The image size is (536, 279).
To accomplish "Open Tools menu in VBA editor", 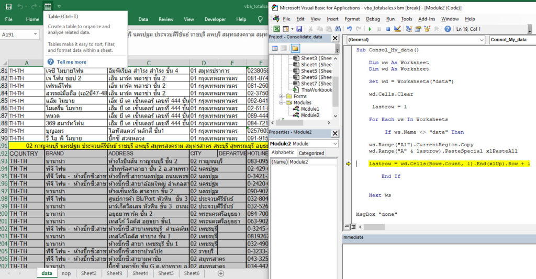I will (x=406, y=19).
